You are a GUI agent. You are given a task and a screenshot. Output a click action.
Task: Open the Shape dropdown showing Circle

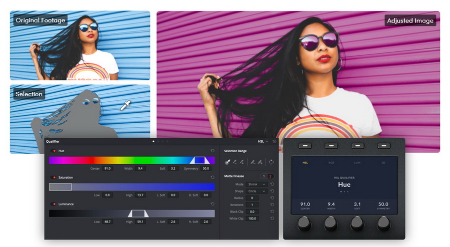tap(256, 191)
